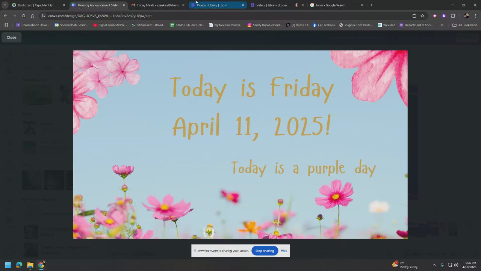Hide the Loom screen sharing notice
The height and width of the screenshot is (271, 481).
click(x=284, y=251)
